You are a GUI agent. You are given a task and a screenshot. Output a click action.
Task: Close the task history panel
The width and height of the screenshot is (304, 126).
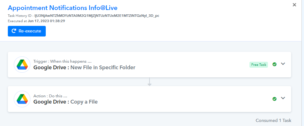click(x=294, y=5)
